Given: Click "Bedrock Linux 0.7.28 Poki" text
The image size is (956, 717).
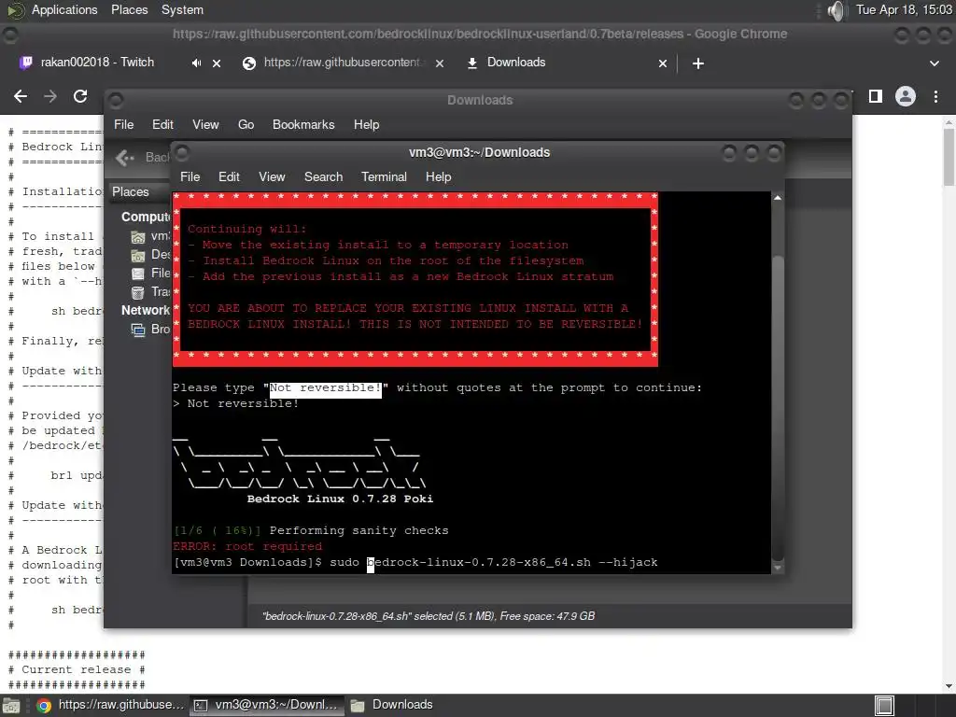Looking at the screenshot, I should tap(340, 499).
